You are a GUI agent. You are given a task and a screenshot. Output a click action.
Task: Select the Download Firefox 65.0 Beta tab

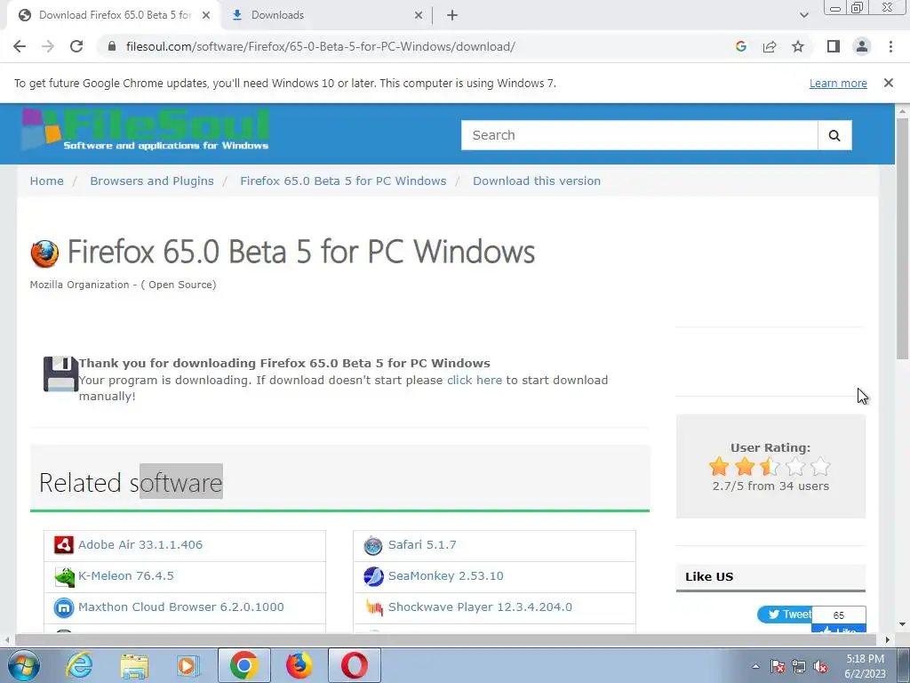click(x=114, y=15)
